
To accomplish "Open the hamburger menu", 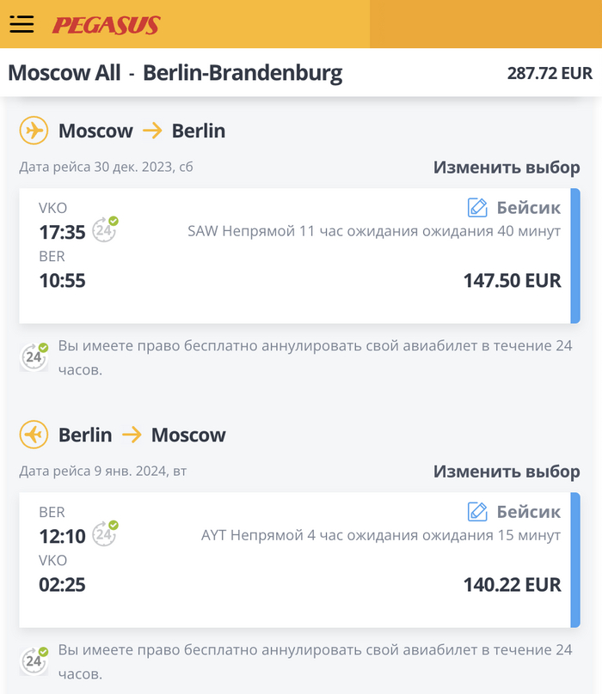I will click(21, 24).
